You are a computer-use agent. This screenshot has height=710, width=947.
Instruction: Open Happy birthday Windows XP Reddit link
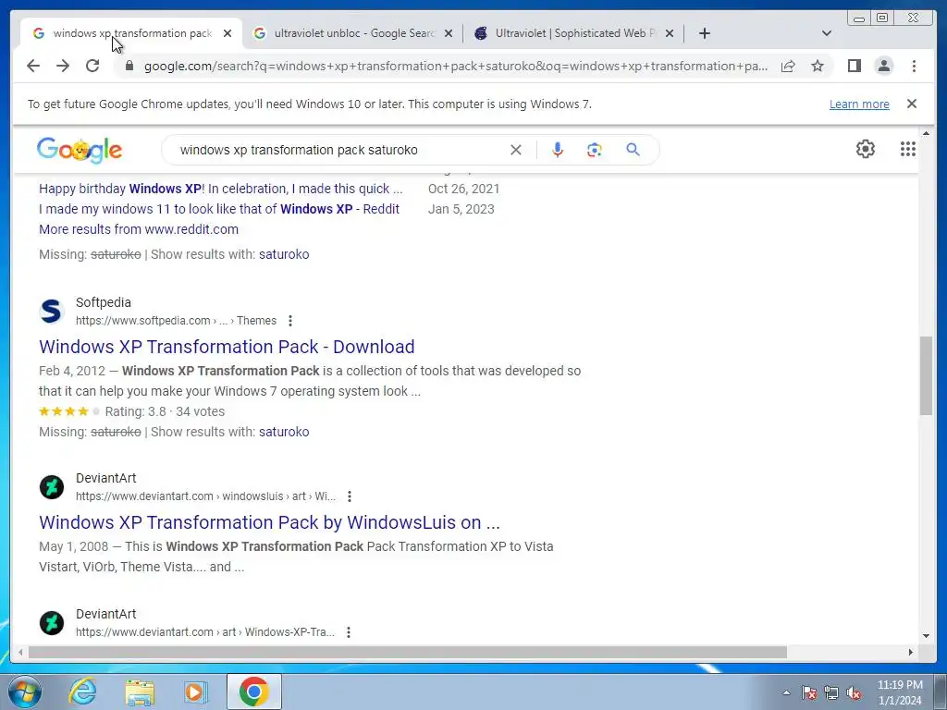220,189
